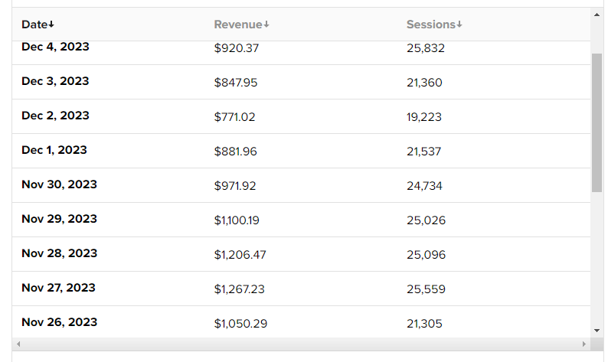The image size is (608, 362).
Task: Click the $1,267.23 revenue value
Action: point(239,289)
